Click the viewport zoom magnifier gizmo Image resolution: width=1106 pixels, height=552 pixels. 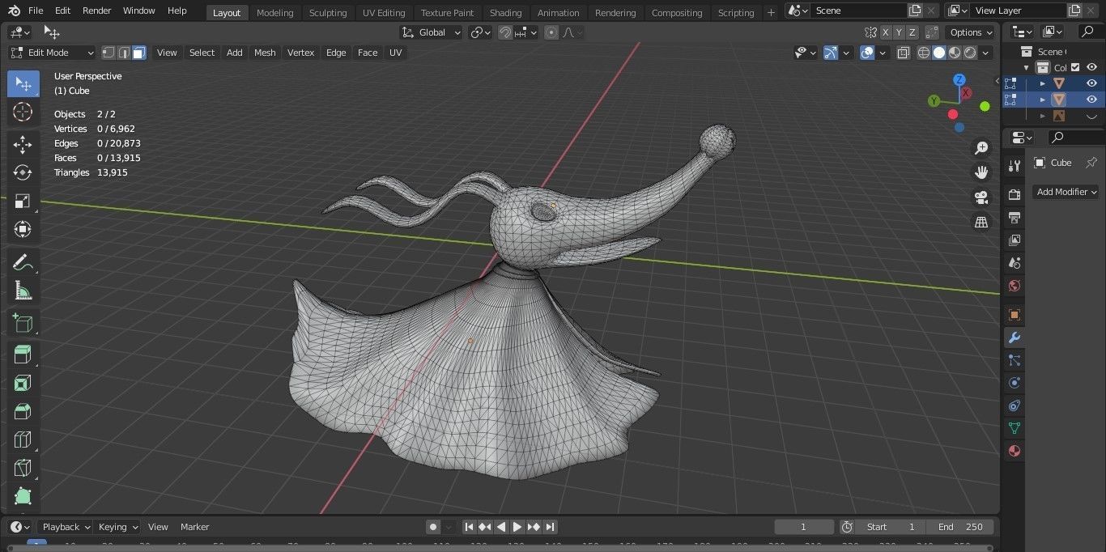tap(981, 148)
